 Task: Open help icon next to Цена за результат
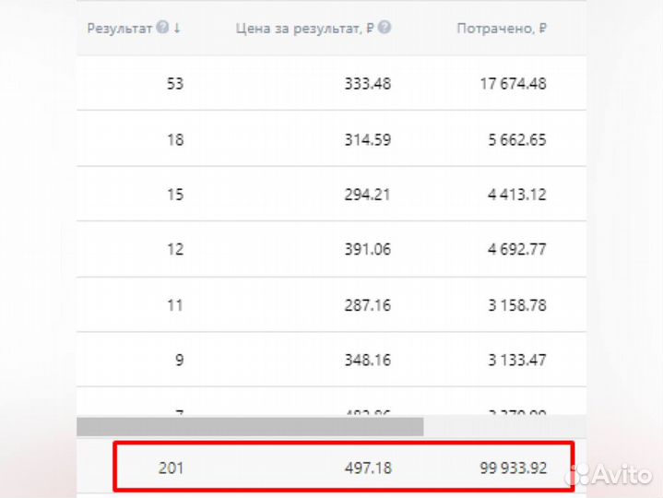point(385,28)
